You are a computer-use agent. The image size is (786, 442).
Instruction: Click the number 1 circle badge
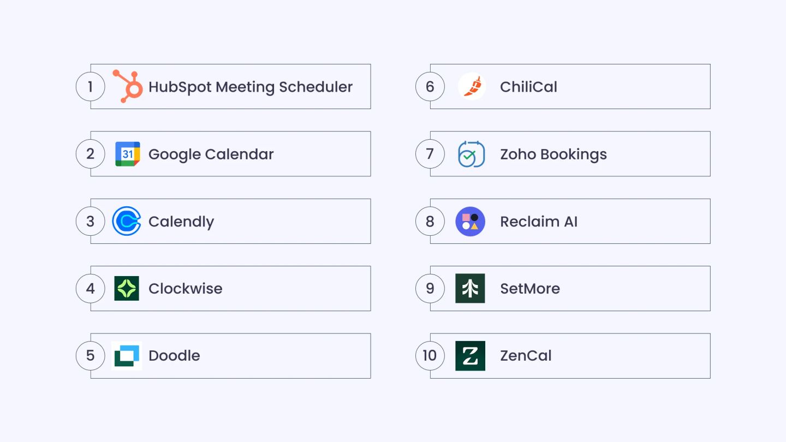(90, 86)
